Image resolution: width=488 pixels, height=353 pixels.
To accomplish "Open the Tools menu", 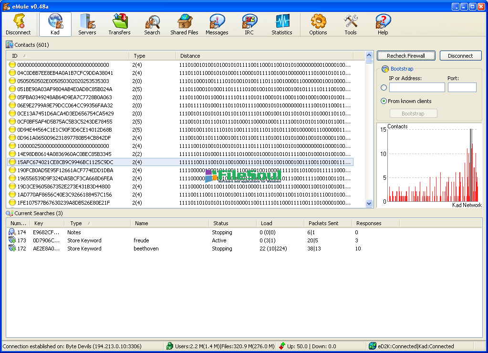I will (351, 25).
